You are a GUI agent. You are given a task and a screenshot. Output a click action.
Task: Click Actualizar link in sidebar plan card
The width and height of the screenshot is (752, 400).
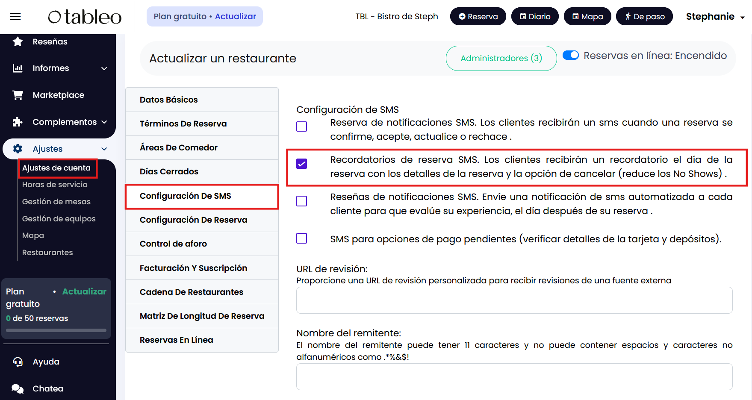[x=84, y=291]
